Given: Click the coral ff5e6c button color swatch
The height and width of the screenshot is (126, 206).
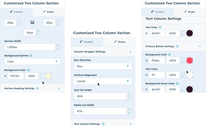Looking at the screenshot, I should tap(190, 61).
